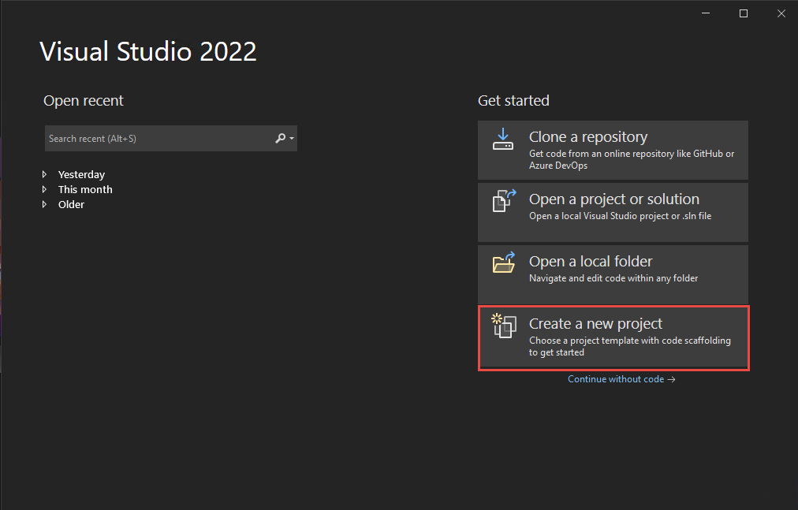The image size is (798, 510).
Task: Select the This month label in recent list
Action: pyautogui.click(x=85, y=190)
